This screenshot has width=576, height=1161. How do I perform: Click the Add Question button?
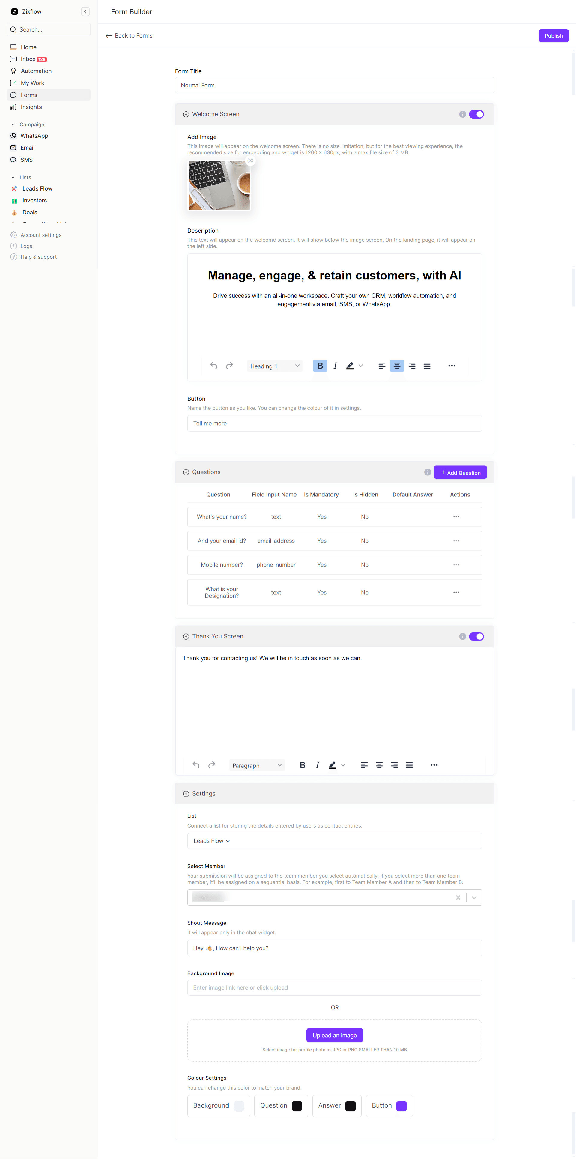[x=460, y=472]
